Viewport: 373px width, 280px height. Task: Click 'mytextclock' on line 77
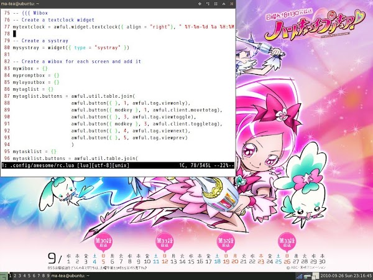29,27
